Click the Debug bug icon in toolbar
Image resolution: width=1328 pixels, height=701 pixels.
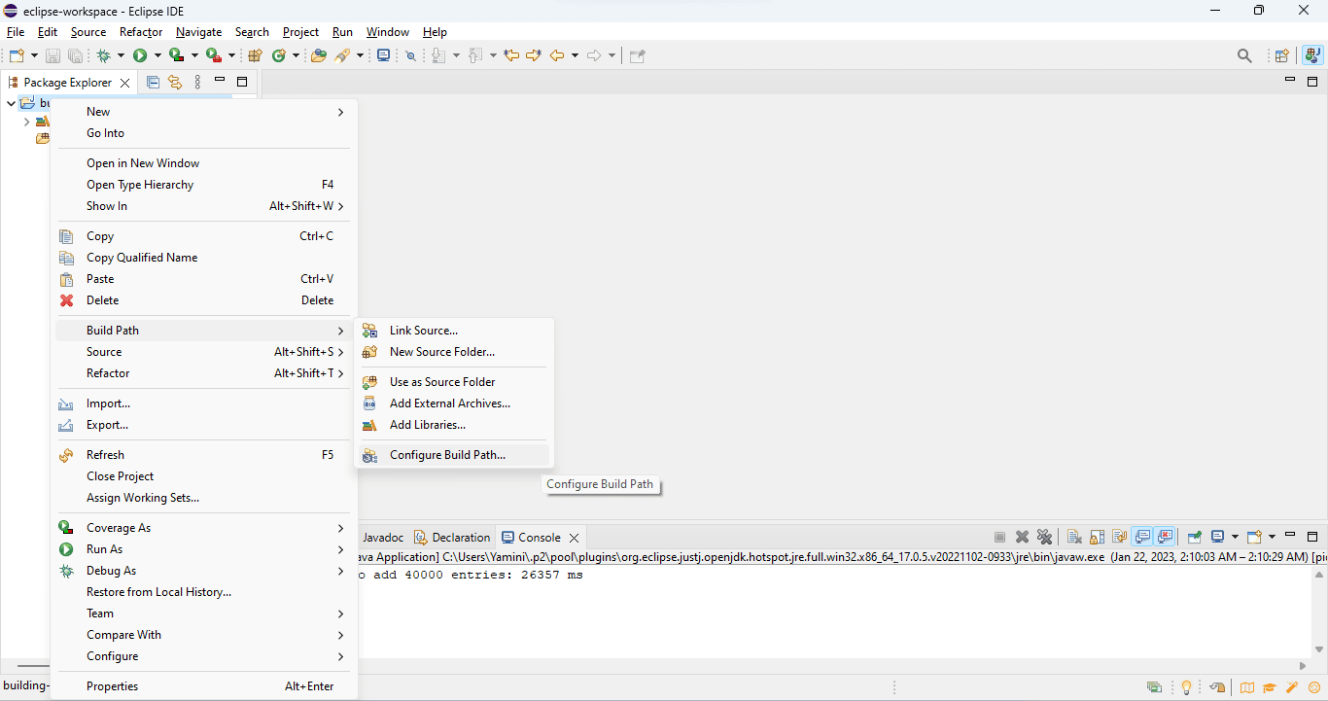tap(104, 55)
